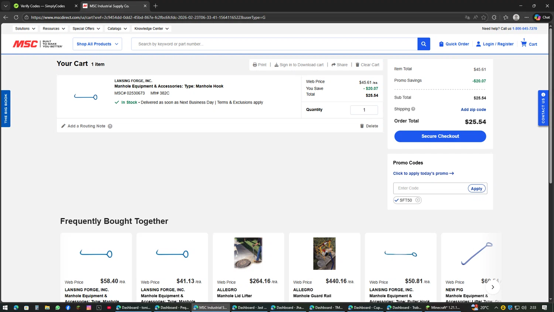Open Quick Order clipboard icon
554x312 pixels.
[x=441, y=44]
